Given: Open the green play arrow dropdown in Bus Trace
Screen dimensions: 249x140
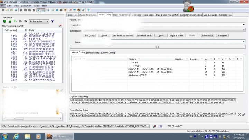Looking at the screenshot, I should pos(15,21).
